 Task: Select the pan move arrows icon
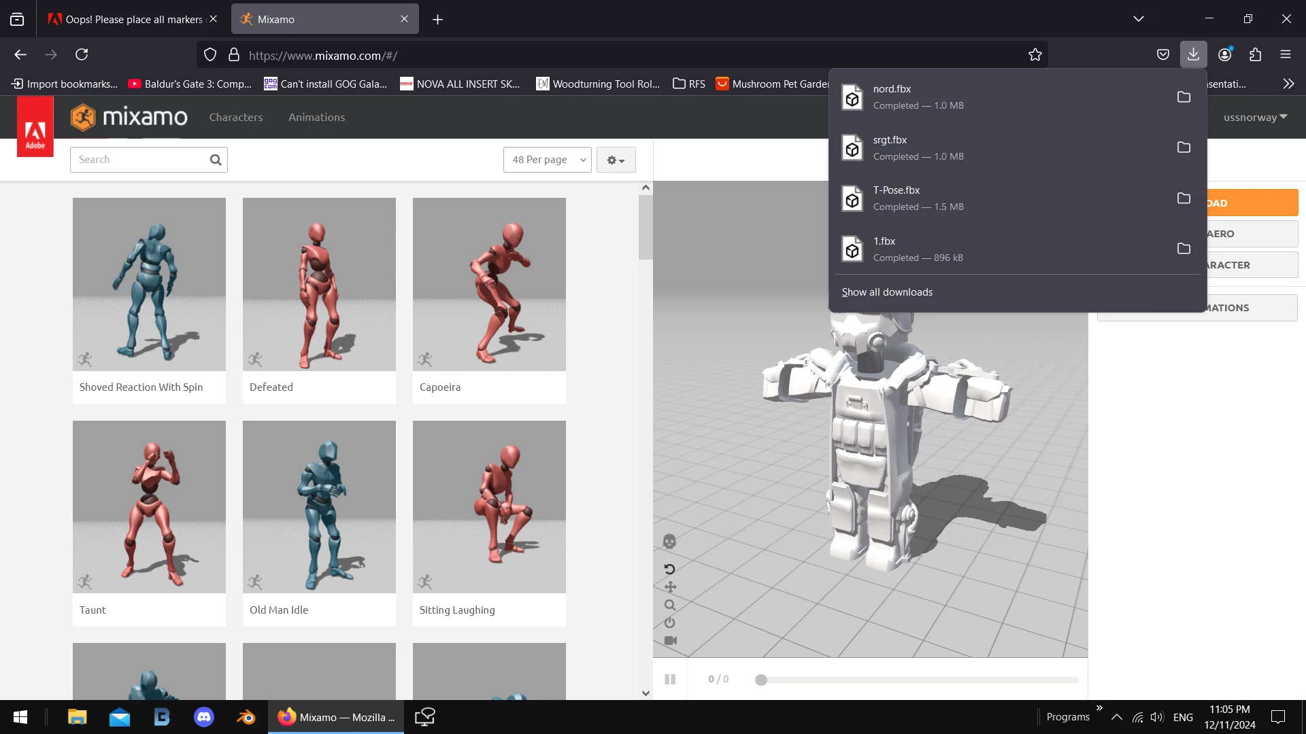click(x=670, y=587)
